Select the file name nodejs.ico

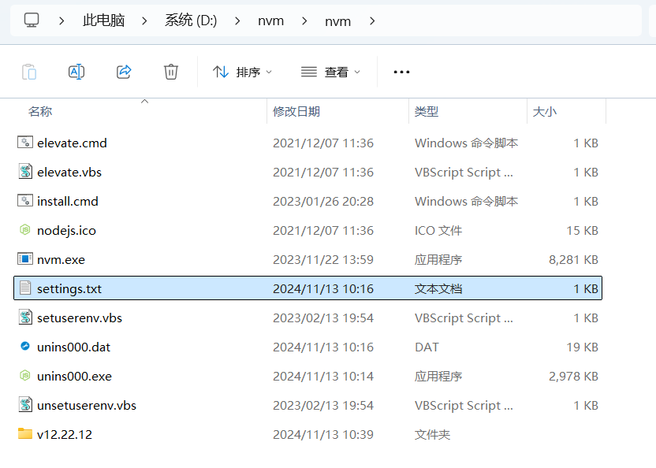click(66, 230)
